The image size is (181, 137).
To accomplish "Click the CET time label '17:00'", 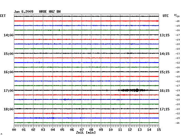I will click(x=9, y=91).
